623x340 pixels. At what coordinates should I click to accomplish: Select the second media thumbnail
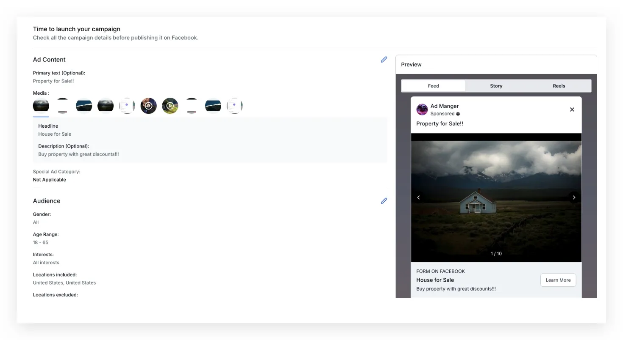pos(62,106)
